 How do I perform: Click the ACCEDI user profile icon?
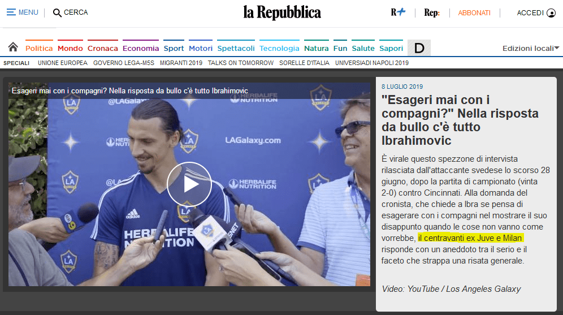551,12
